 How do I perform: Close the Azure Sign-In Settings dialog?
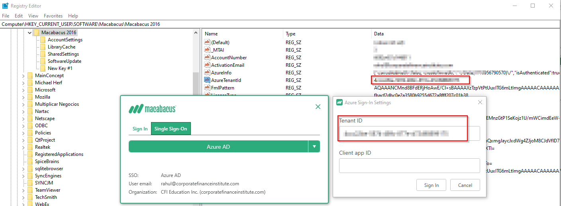click(480, 102)
